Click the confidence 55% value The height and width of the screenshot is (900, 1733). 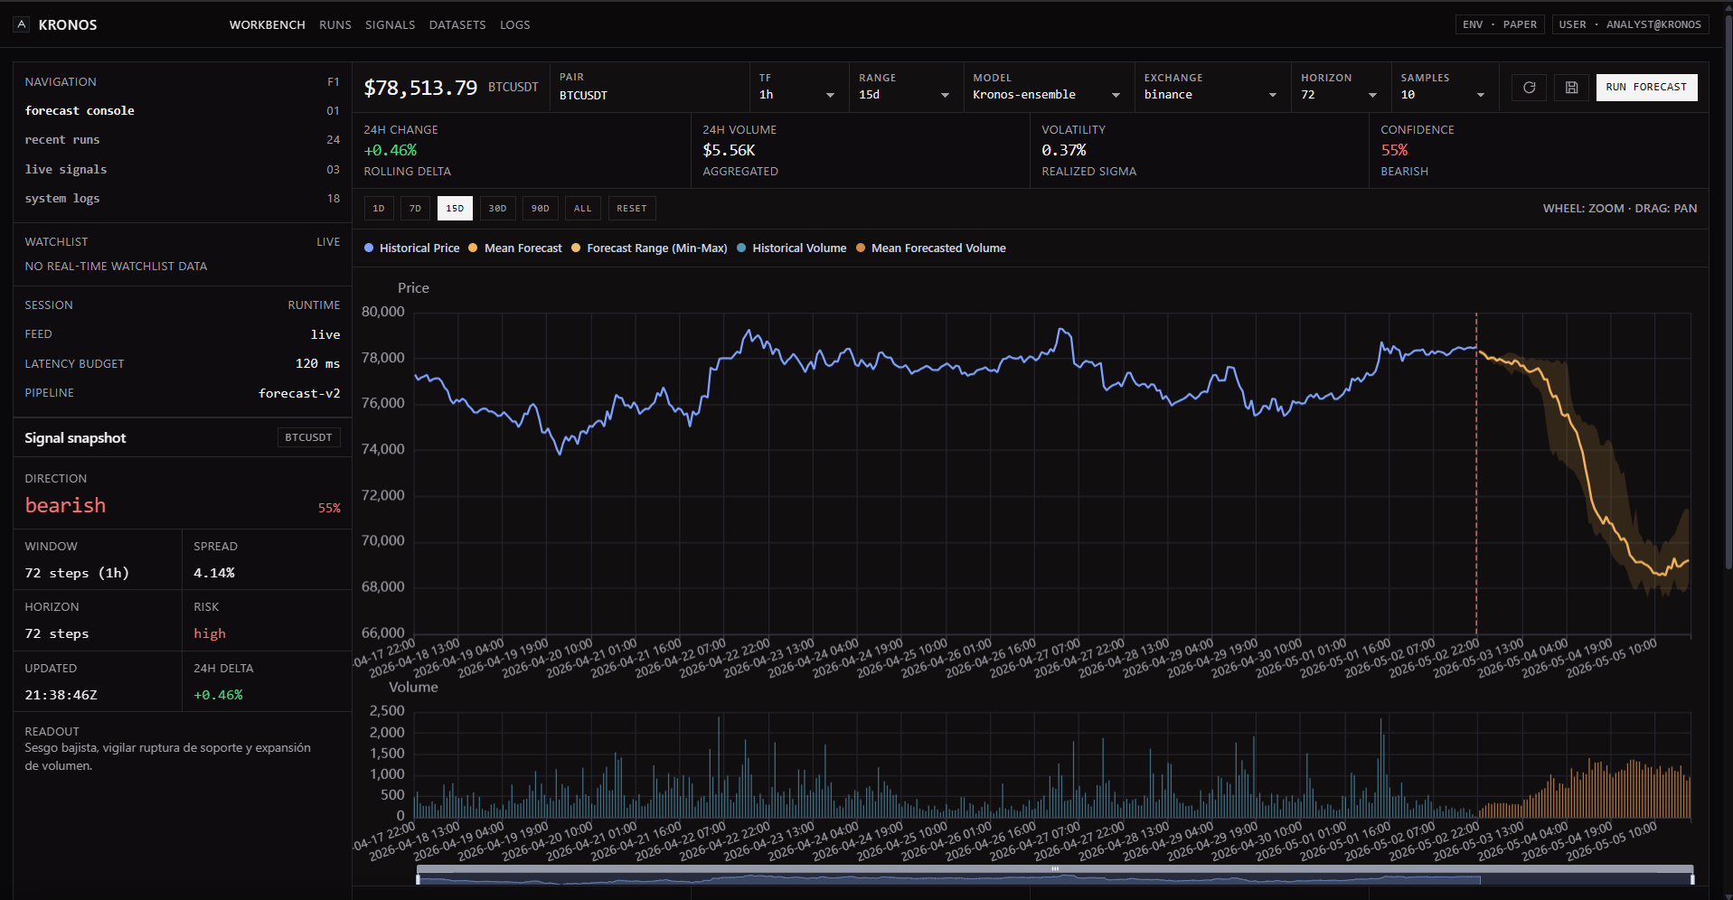pos(1394,151)
